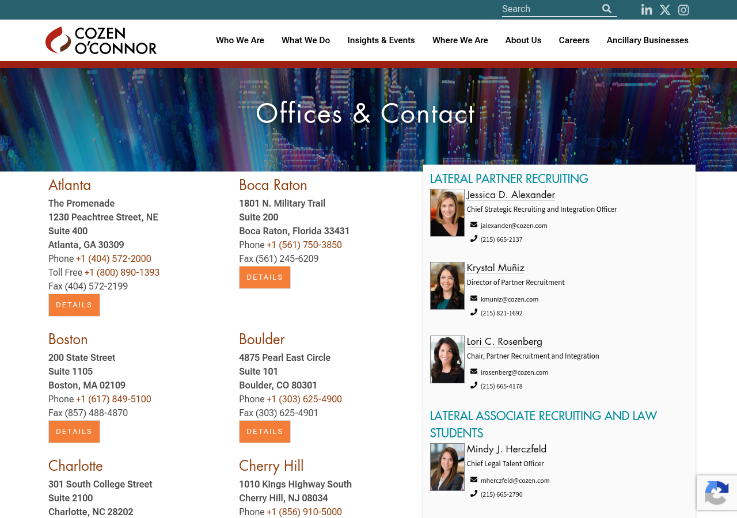Click Krystal Muñiz's photo
The height and width of the screenshot is (518, 737).
(447, 285)
